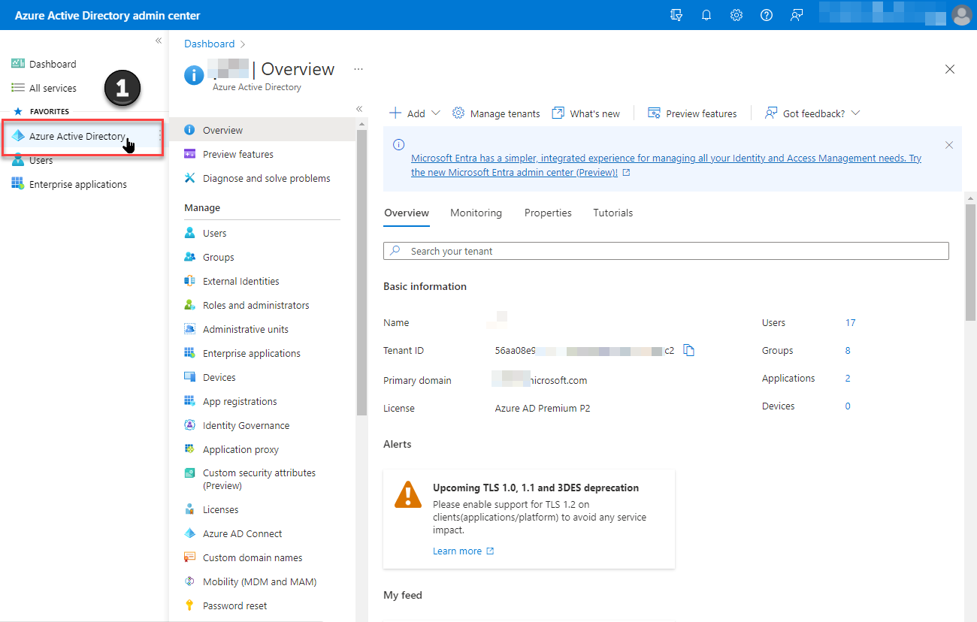Dismiss the Microsoft Entra info banner
Viewport: 977px width, 622px height.
pyautogui.click(x=949, y=145)
